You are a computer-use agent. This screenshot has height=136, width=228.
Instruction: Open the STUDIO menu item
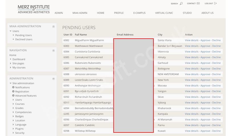click(187, 13)
